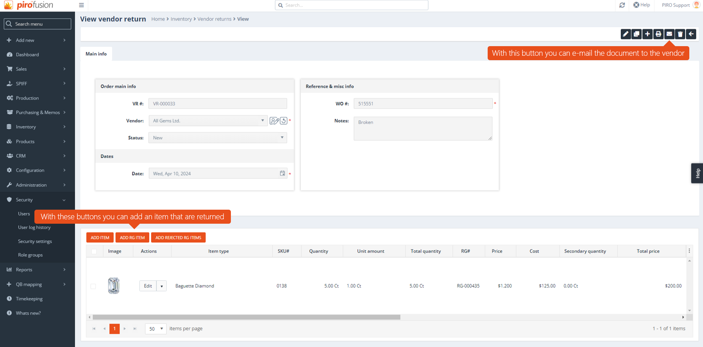Check the select-all checkbox in the grid header
The width and height of the screenshot is (703, 347).
click(94, 251)
